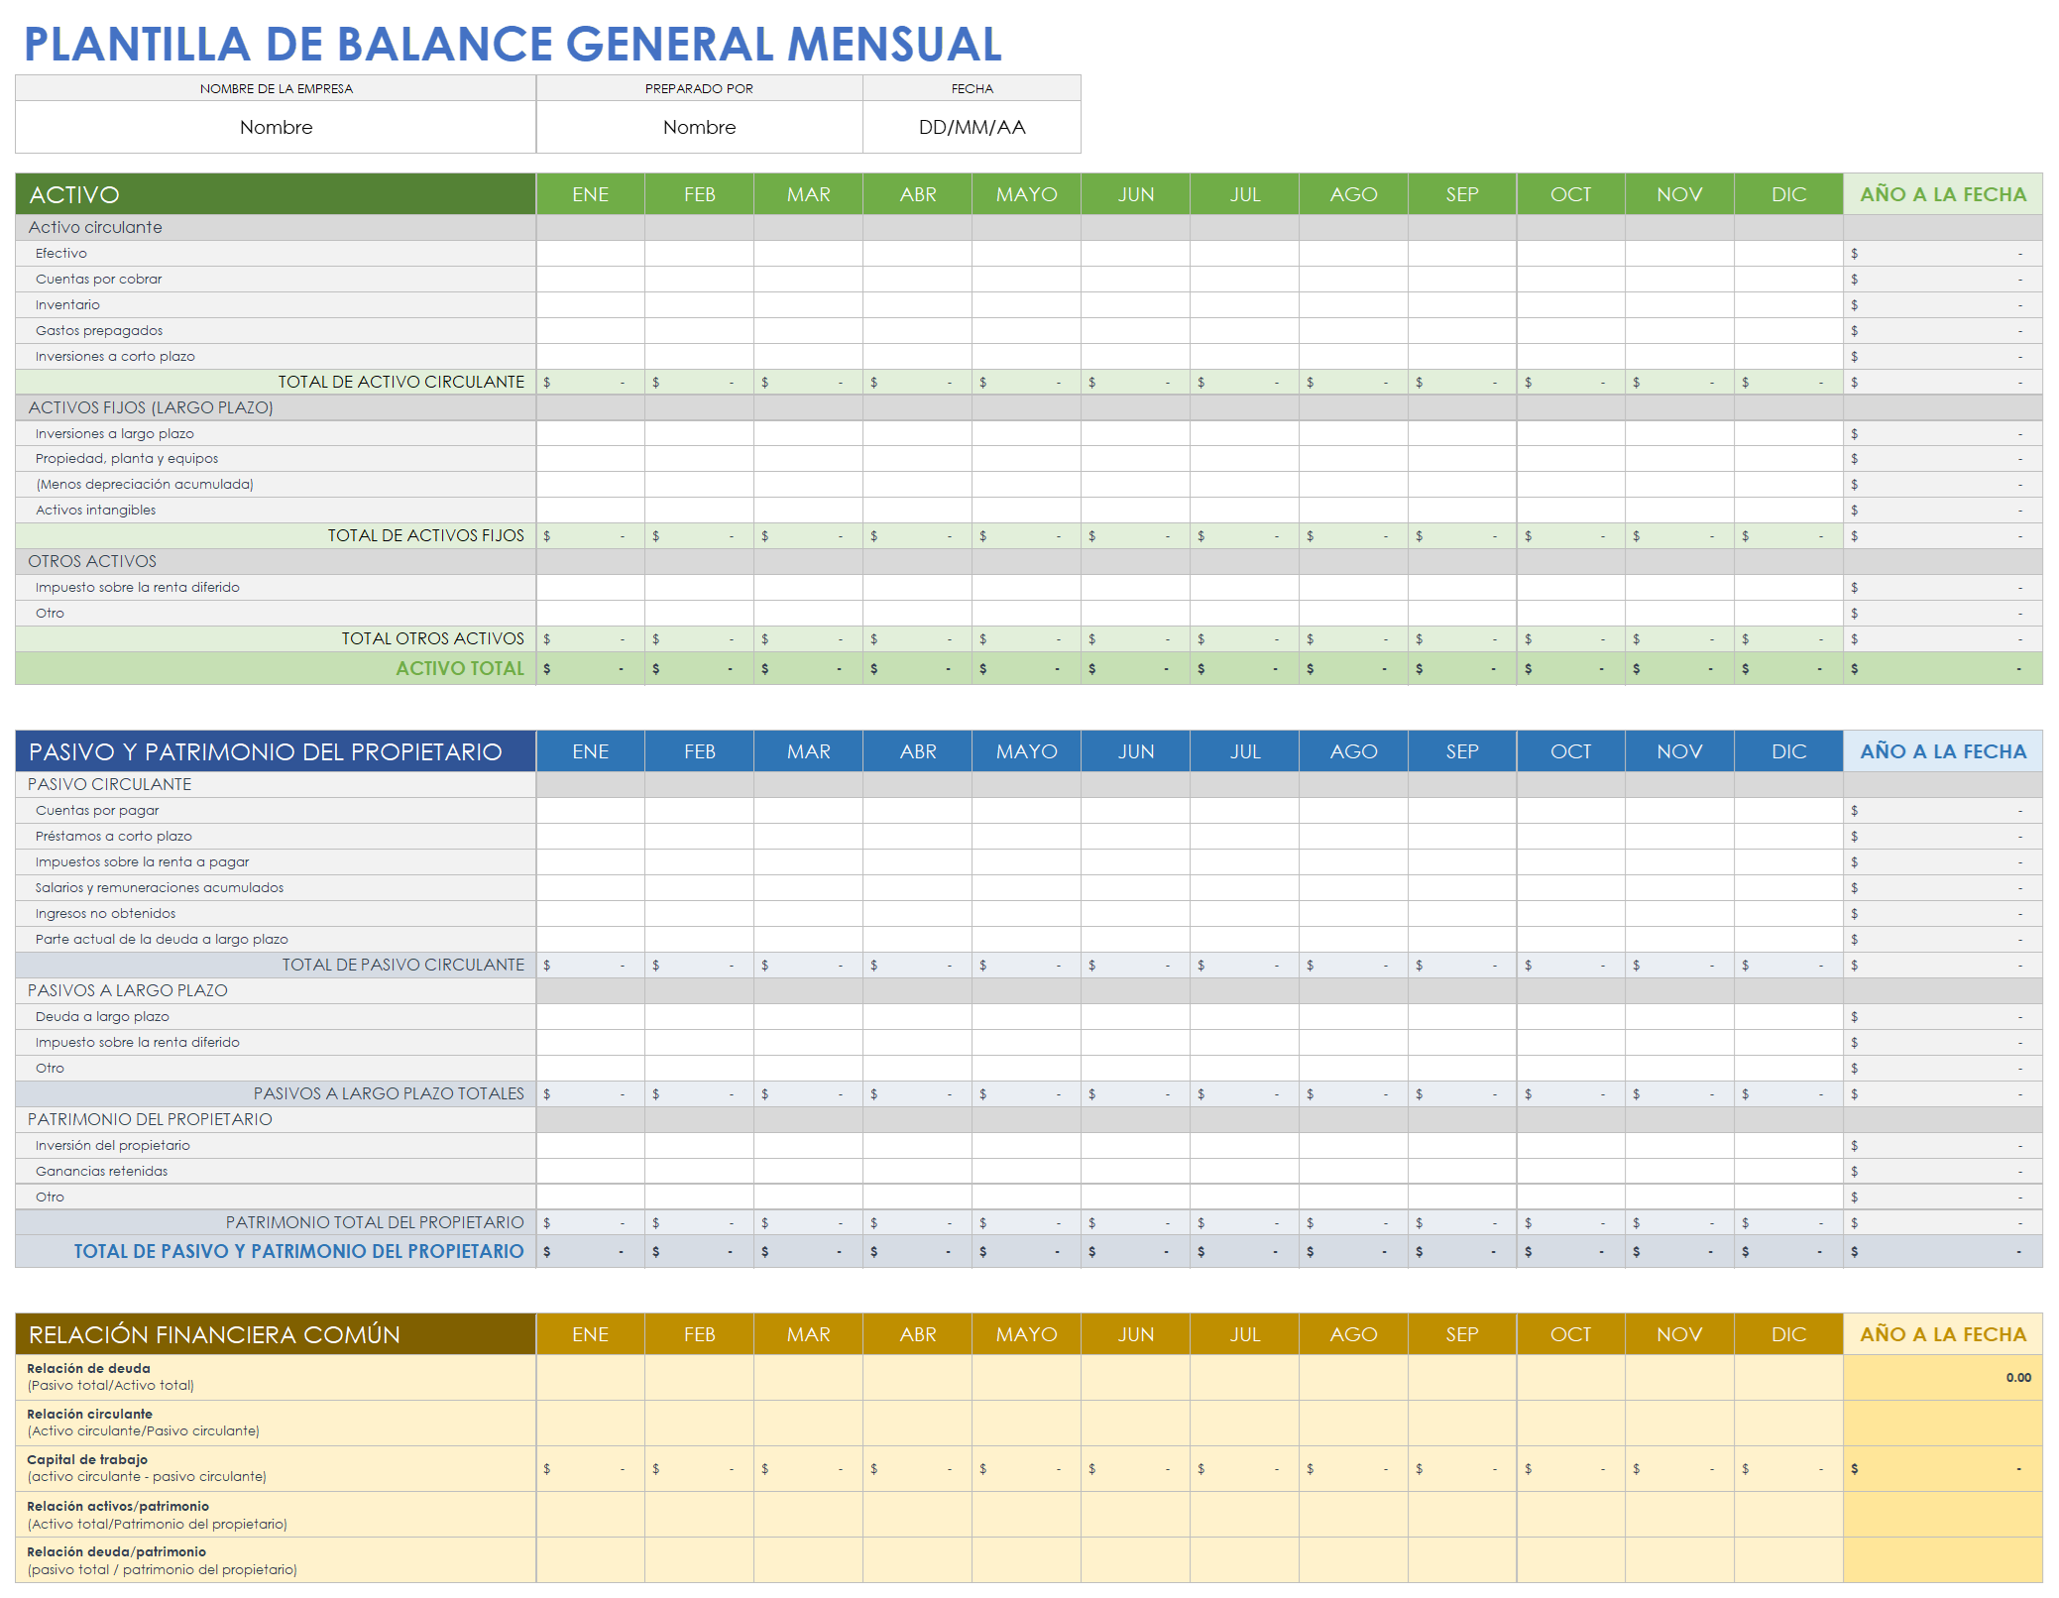
Task: Click the title Plantilla de Balance General Mensual
Action: (x=513, y=44)
